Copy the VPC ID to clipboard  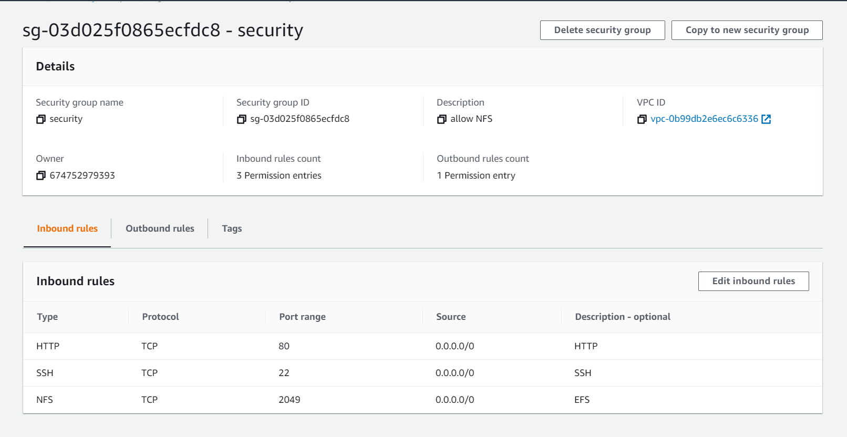click(x=642, y=119)
